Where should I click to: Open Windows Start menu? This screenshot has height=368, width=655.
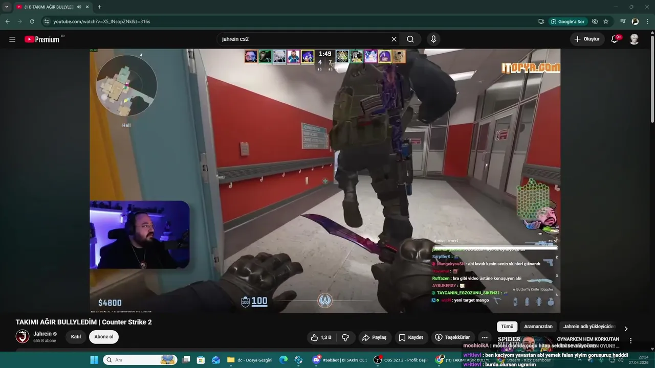(x=94, y=360)
